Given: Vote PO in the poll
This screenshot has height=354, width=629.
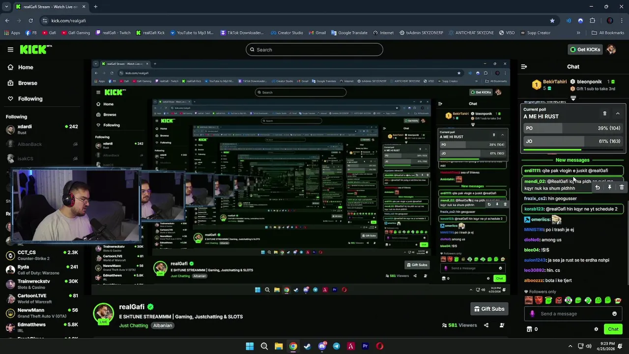Looking at the screenshot, I should point(573,128).
